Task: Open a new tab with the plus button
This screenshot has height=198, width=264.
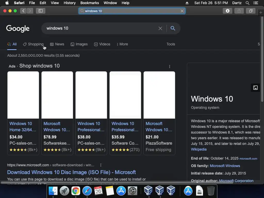Action: (x=261, y=12)
